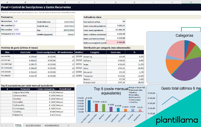Switch to the SUSCRIPCIONES sheet tab
201x127 pixels.
(x=33, y=125)
